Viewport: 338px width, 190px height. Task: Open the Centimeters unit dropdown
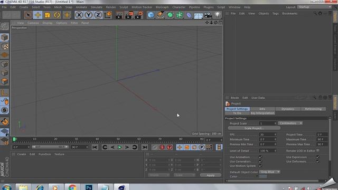coord(290,123)
